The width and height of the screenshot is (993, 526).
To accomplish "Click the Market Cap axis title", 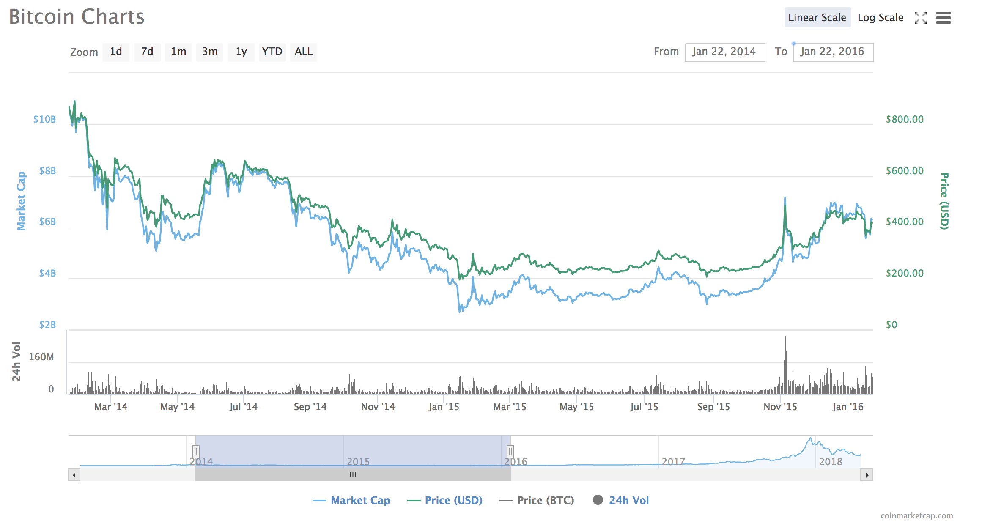I will click(x=21, y=201).
